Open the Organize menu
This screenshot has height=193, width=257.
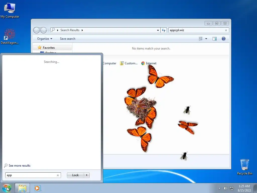[45, 39]
